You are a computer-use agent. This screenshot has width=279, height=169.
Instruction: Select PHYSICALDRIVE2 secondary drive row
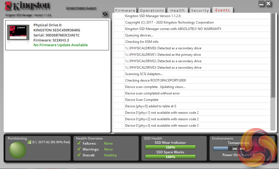point(192,61)
